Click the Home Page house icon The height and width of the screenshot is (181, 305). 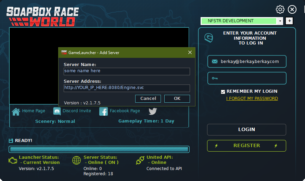[16, 112]
